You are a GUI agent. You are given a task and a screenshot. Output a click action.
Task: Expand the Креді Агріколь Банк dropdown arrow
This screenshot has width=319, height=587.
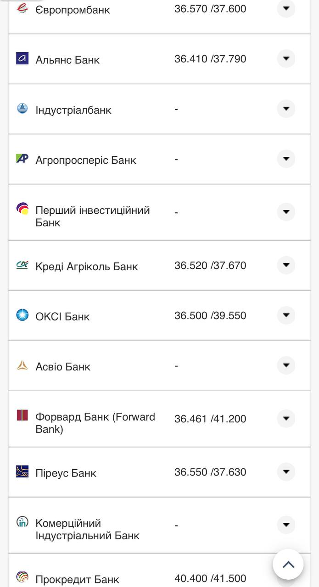286,265
